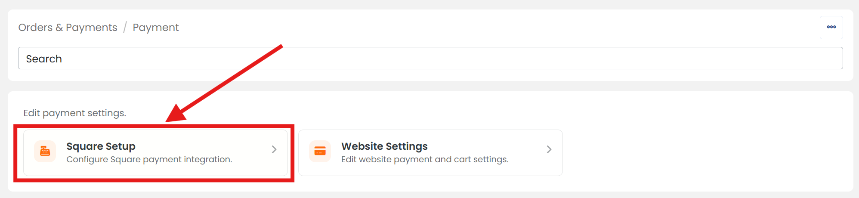859x198 pixels.
Task: Focus the Search input field
Action: point(430,58)
